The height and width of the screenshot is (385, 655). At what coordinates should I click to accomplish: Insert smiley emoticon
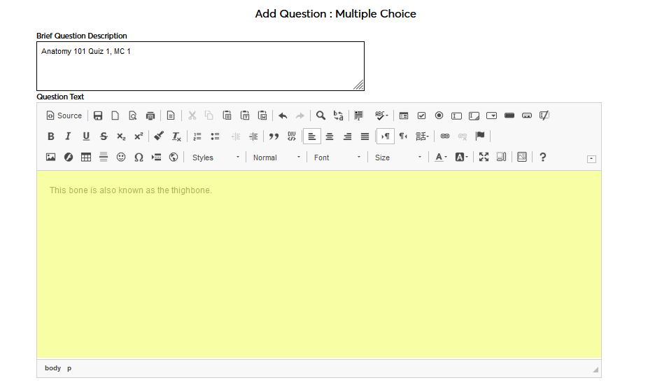121,157
